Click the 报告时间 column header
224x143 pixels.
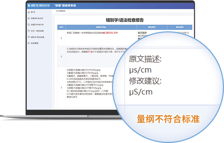coord(180,27)
